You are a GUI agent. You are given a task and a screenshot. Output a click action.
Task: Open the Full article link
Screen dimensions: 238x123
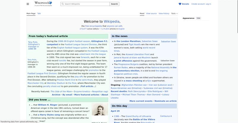pyautogui.click(x=88, y=86)
